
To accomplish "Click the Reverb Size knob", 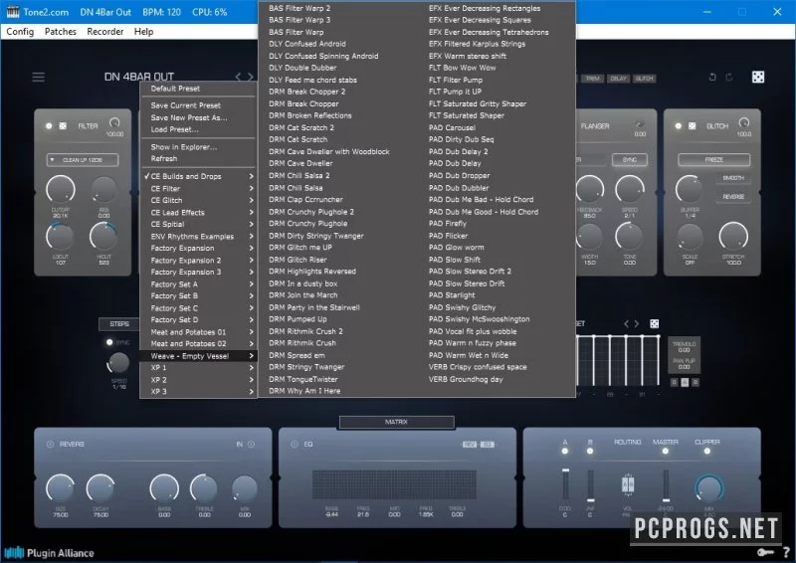I will pos(60,488).
